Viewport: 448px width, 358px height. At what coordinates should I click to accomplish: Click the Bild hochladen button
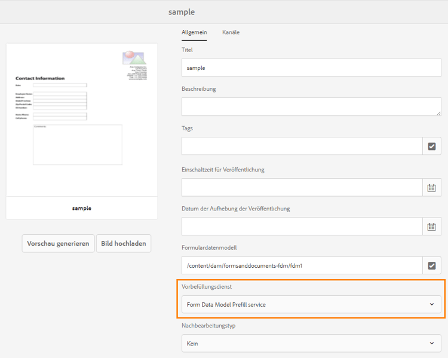click(x=124, y=243)
